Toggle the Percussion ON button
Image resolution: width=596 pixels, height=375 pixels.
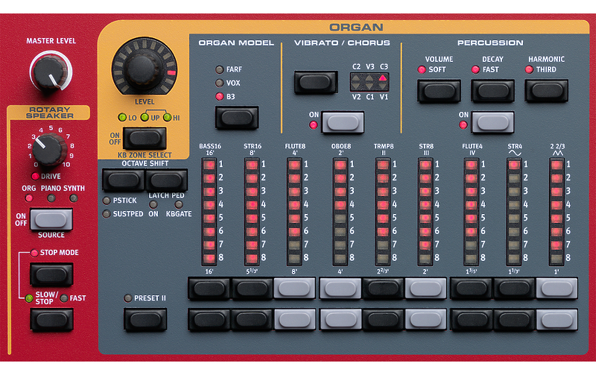pyautogui.click(x=492, y=122)
